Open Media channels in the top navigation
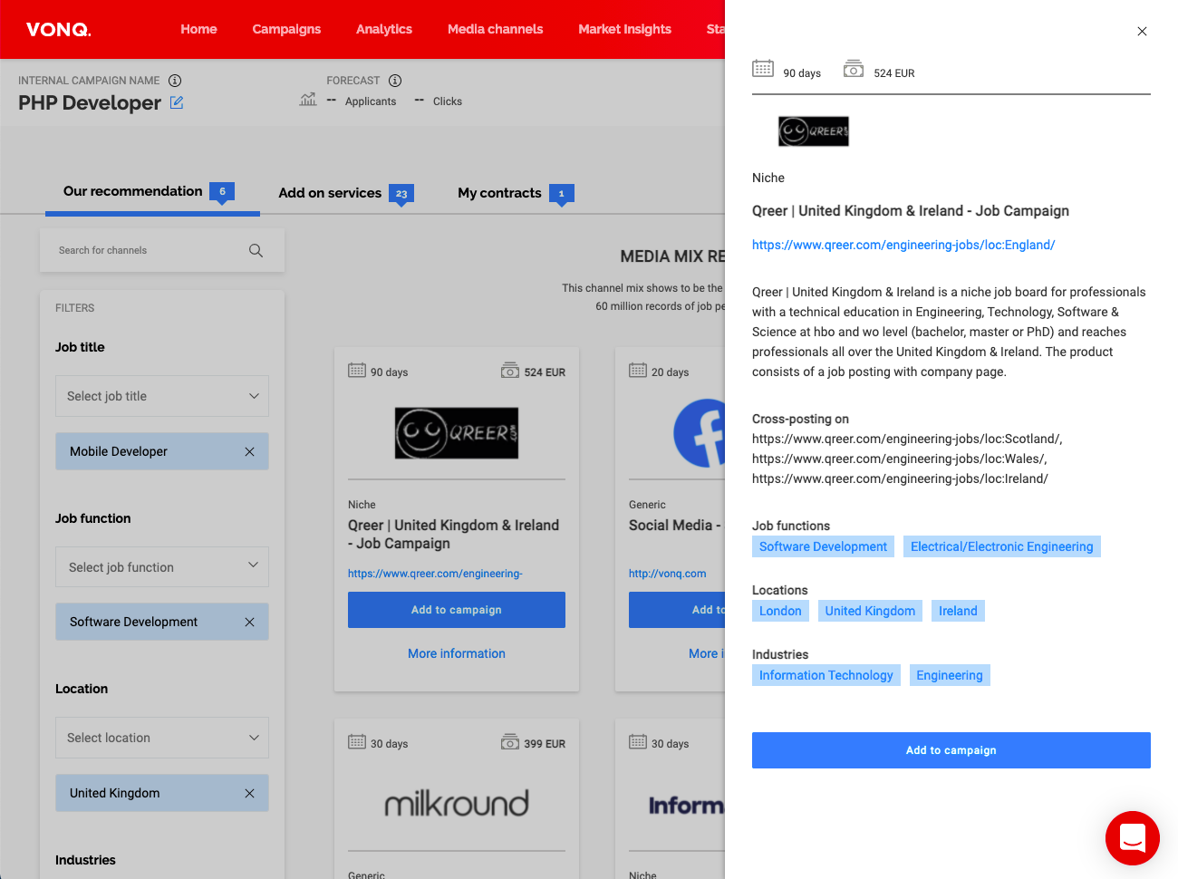Viewport: 1178px width, 879px height. click(496, 29)
